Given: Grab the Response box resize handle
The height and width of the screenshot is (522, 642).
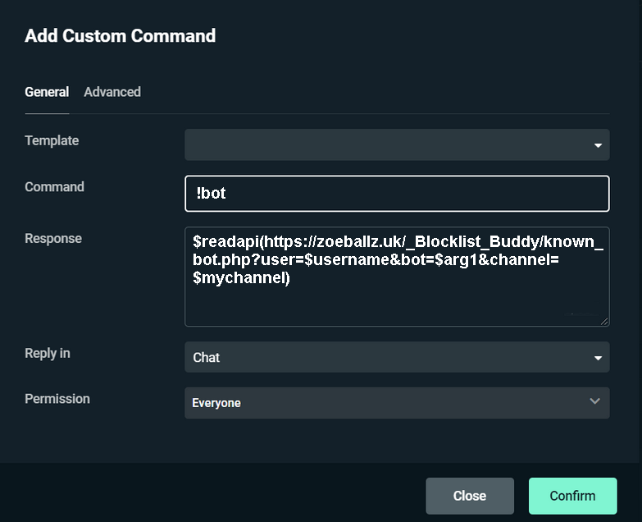Looking at the screenshot, I should pos(604,321).
